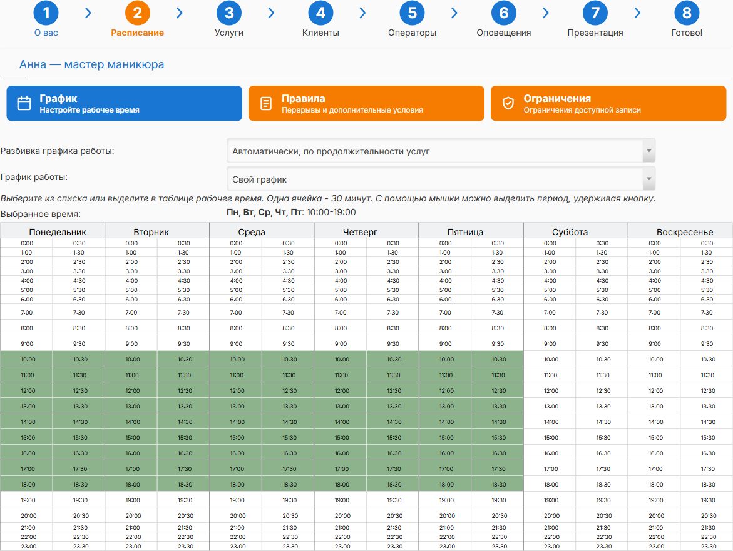Click the 'Клиенты' step label

click(x=320, y=33)
